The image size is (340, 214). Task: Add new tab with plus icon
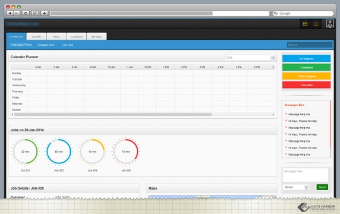tap(44, 13)
